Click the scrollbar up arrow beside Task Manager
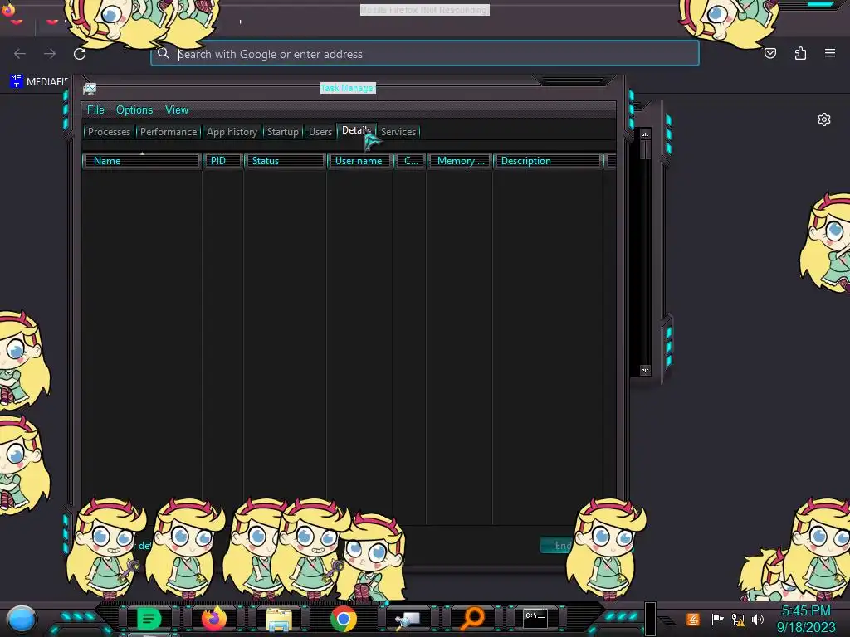This screenshot has width=850, height=637. coord(645,134)
